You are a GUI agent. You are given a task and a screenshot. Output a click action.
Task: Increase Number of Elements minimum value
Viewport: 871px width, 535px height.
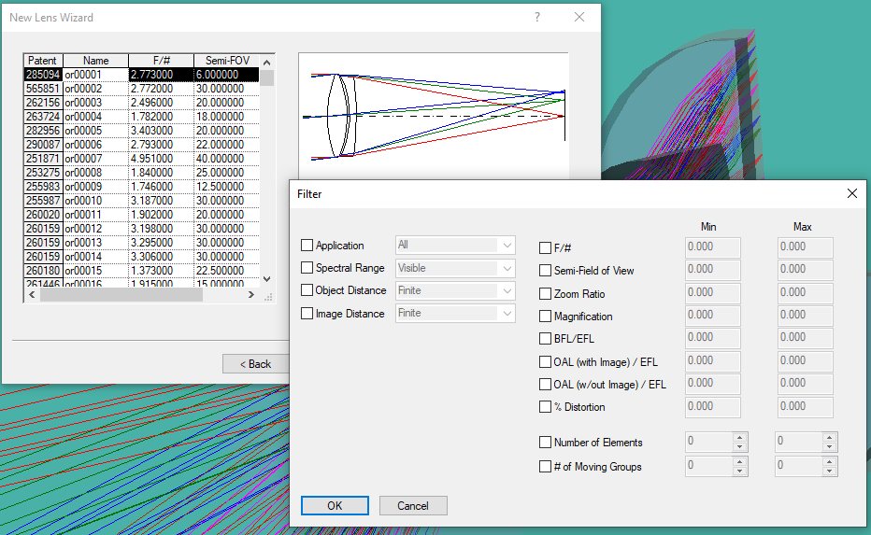(738, 438)
